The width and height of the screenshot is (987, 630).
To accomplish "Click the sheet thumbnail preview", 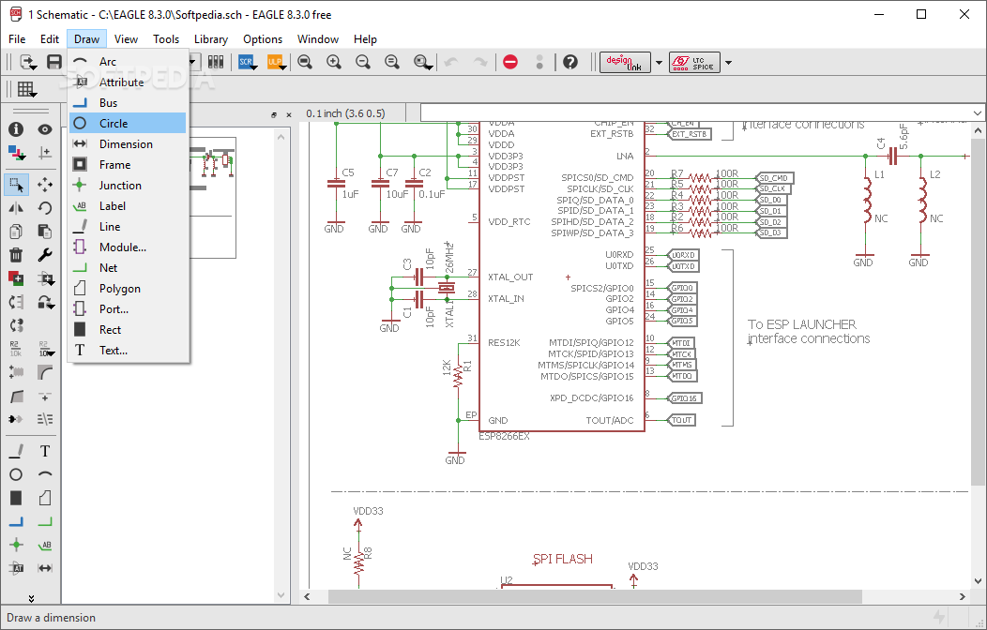I will [213, 198].
